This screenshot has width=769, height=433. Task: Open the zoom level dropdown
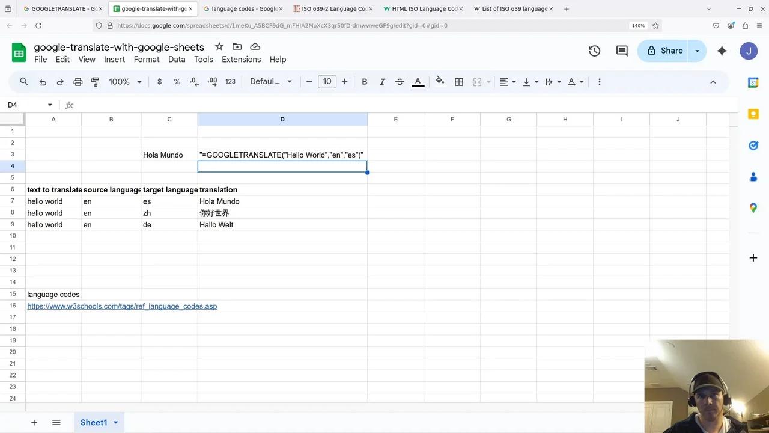pos(124,81)
